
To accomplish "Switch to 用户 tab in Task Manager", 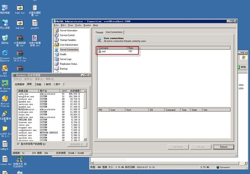I will [58, 84].
